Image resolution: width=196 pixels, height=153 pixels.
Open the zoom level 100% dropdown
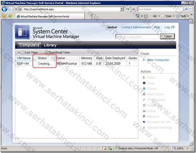coord(188,149)
